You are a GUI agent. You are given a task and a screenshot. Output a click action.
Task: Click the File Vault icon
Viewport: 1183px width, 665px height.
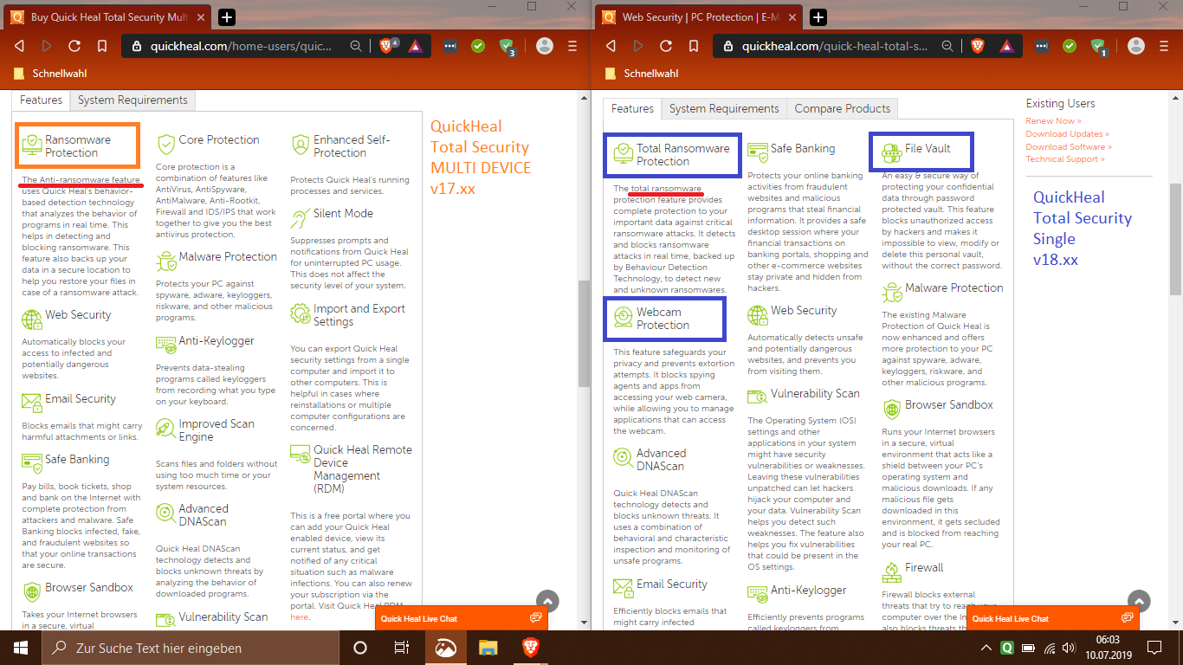(891, 153)
